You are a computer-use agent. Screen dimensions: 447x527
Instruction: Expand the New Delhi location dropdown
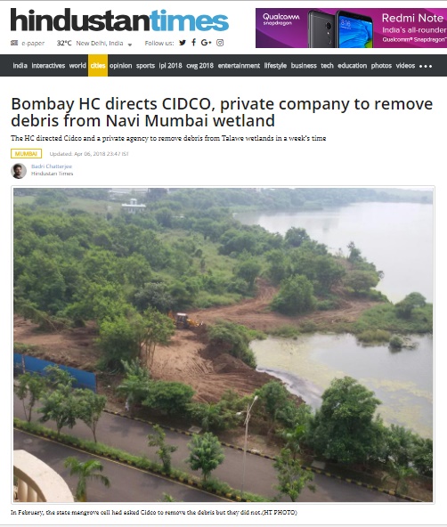[x=130, y=44]
